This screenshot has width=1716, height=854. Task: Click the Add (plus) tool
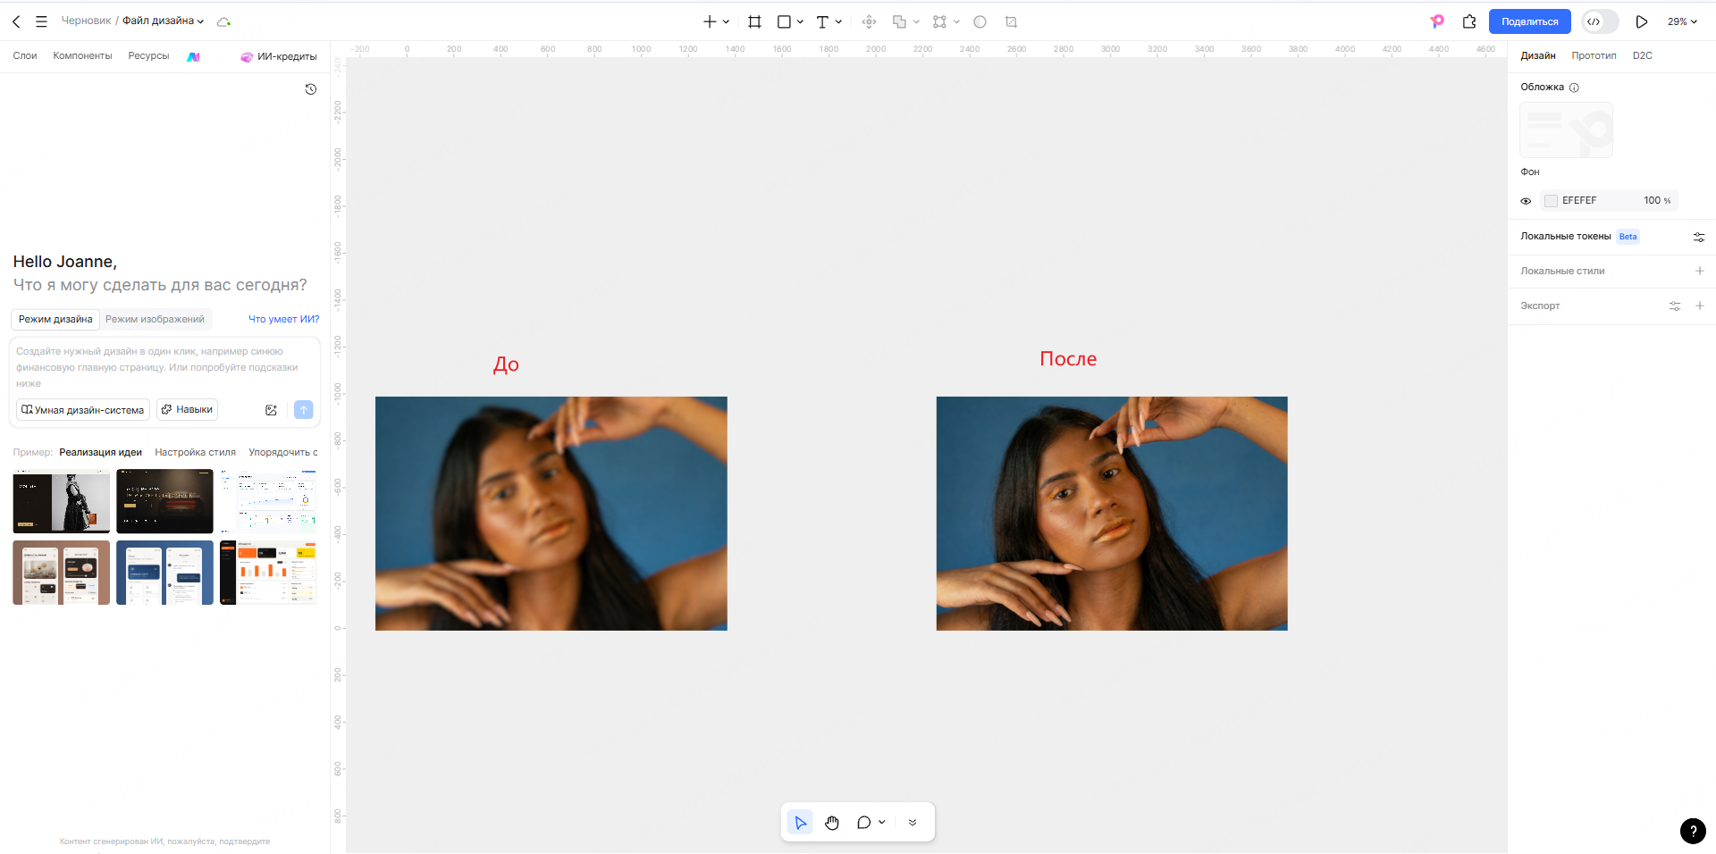pyautogui.click(x=710, y=21)
